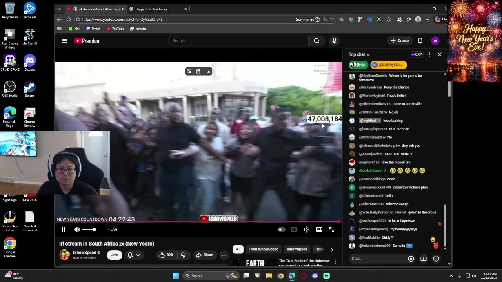Open YouTube bookmark in favorites bar
This screenshot has width=502, height=282.
tap(115, 29)
